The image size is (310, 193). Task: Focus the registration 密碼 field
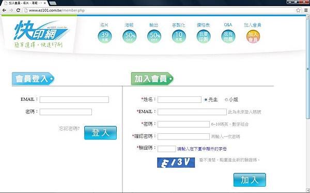pyautogui.click(x=183, y=124)
